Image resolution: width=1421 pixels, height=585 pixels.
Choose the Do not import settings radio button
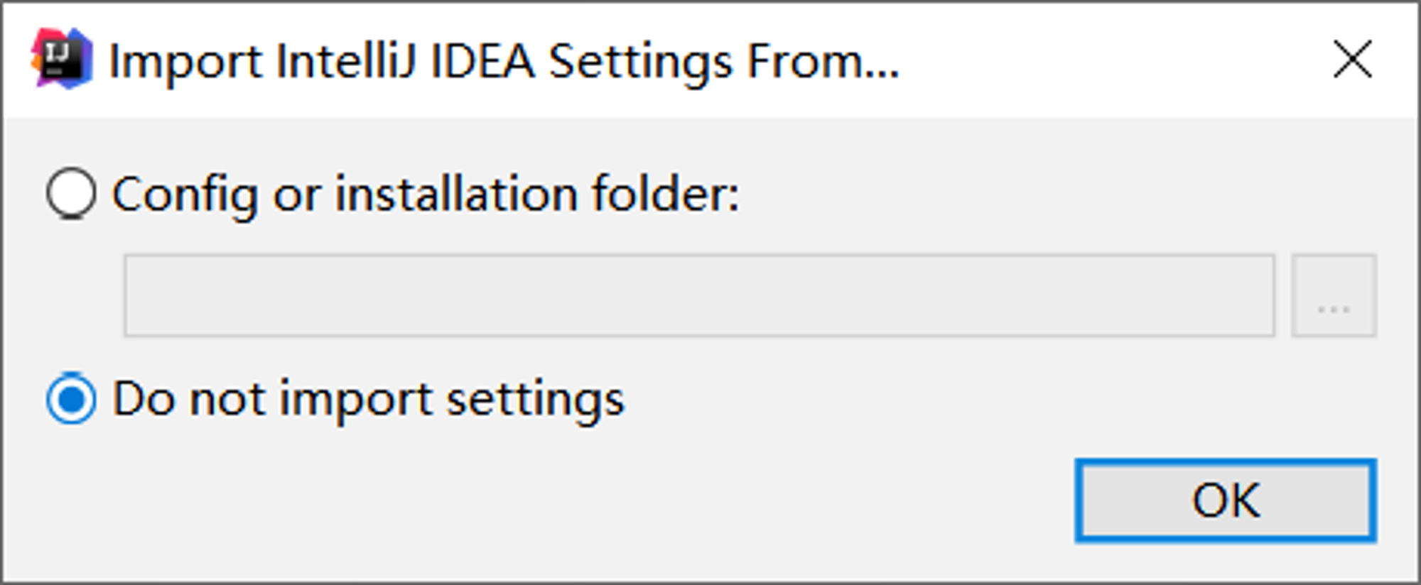pos(71,398)
